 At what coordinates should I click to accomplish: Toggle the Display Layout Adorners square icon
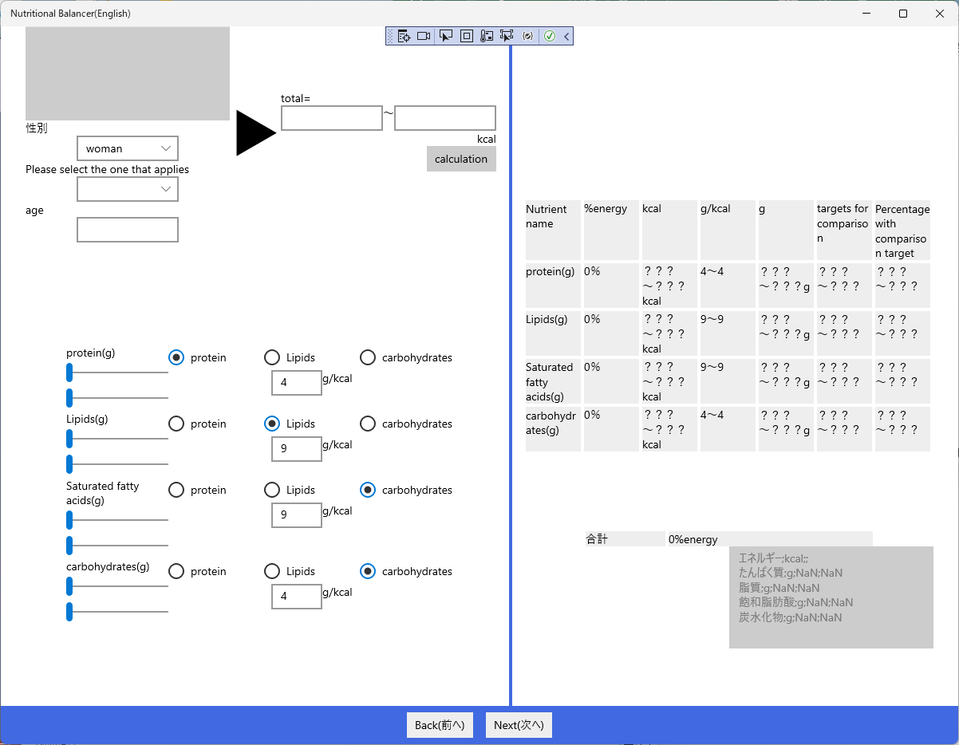[x=467, y=36]
